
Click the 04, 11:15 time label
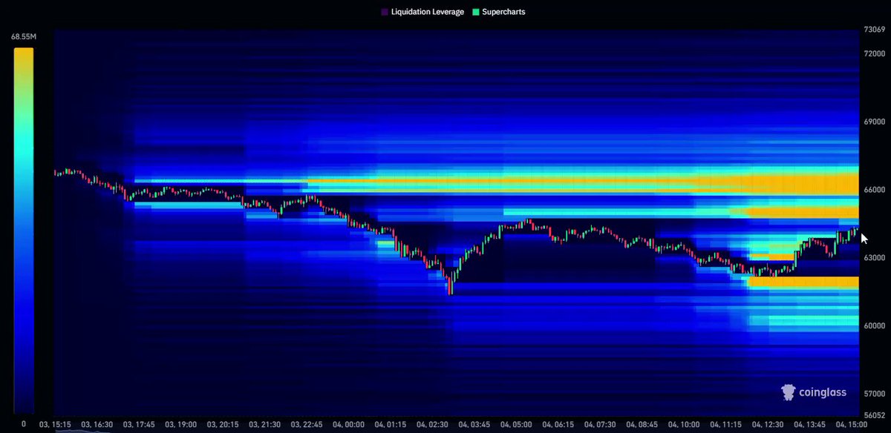(725, 425)
